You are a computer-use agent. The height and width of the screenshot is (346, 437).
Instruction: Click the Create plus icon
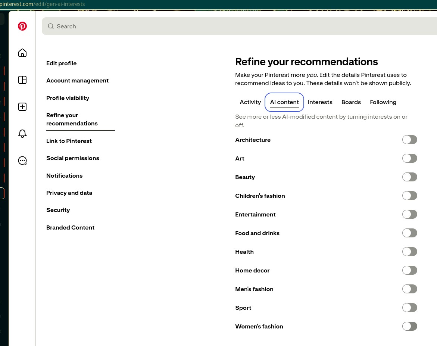coord(22,107)
